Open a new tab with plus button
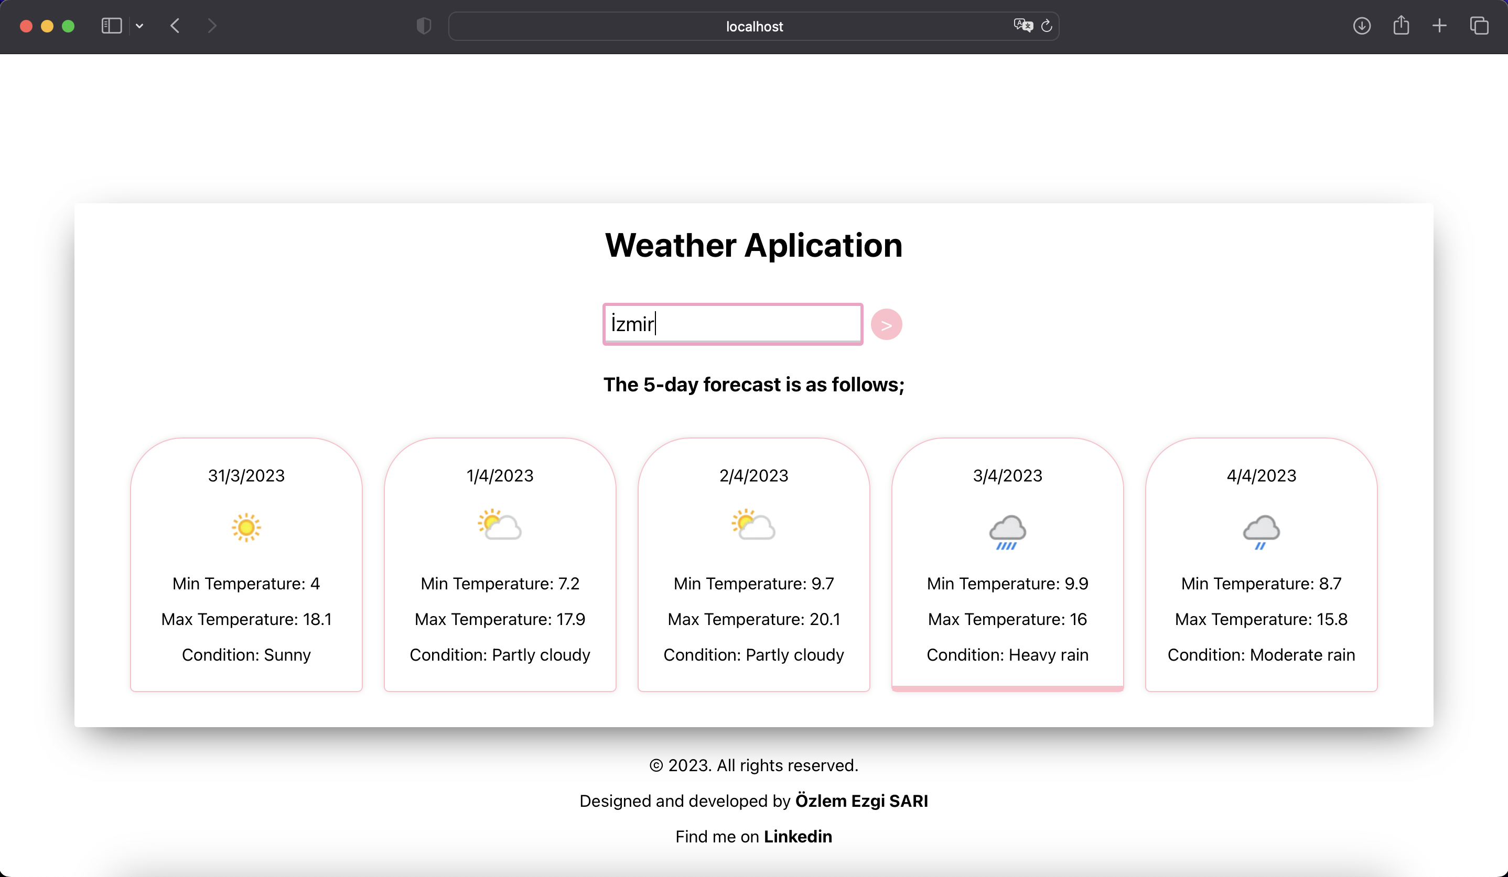 click(x=1439, y=26)
